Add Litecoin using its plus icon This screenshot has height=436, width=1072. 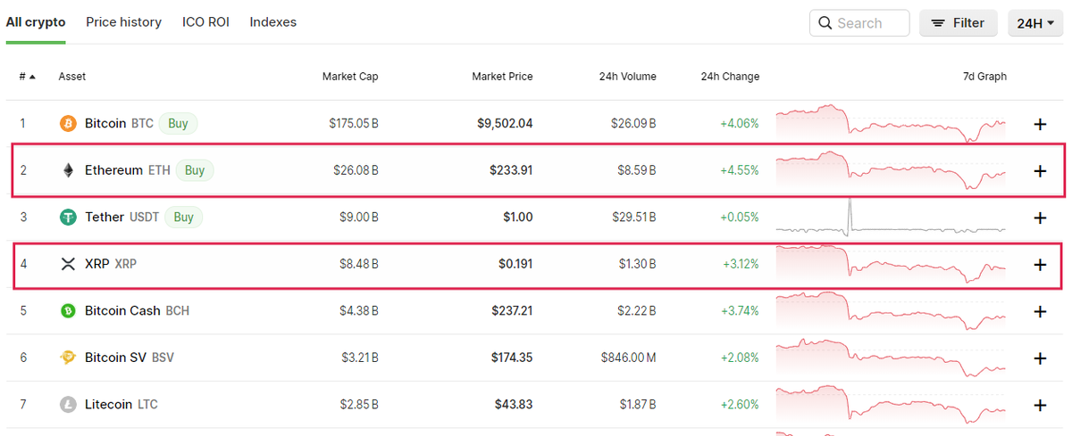click(x=1040, y=405)
